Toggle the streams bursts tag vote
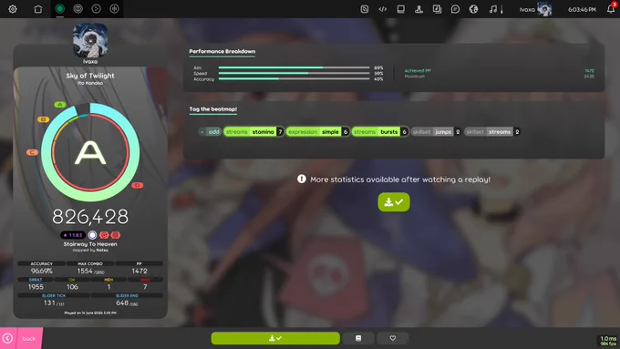Screen dimensions: 620x349 pos(380,131)
